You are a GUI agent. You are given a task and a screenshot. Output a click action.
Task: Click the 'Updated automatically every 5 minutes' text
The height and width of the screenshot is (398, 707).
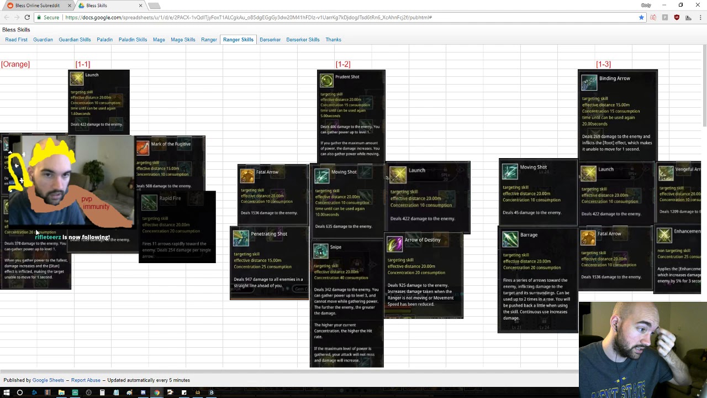(x=149, y=380)
